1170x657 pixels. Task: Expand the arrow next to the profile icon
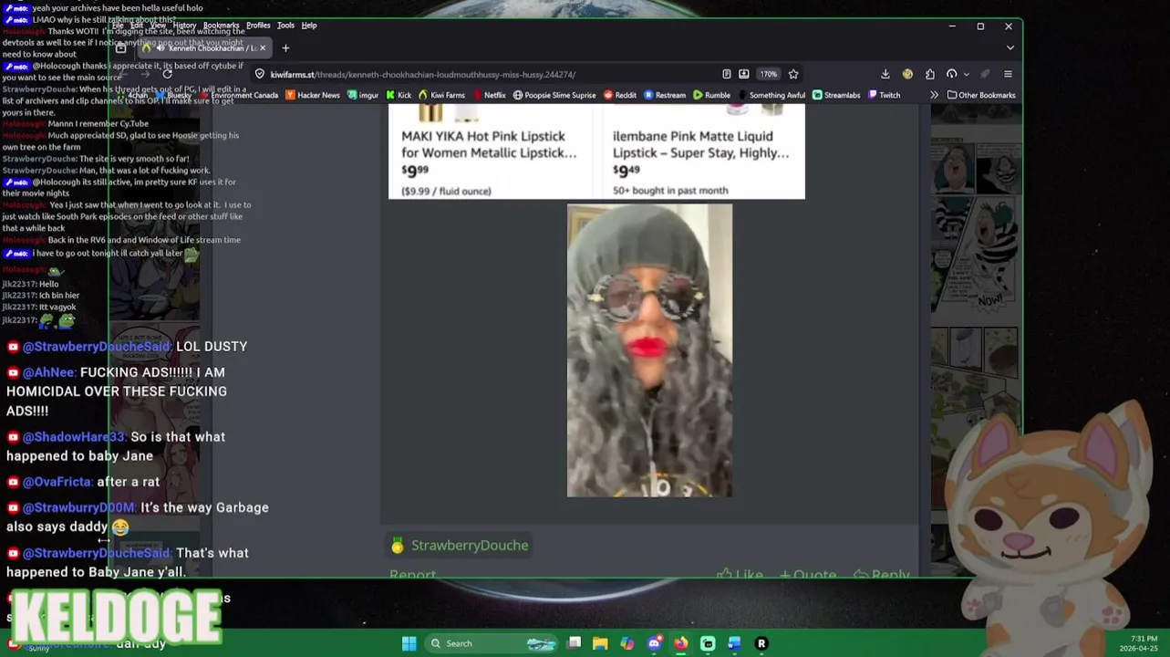click(966, 75)
